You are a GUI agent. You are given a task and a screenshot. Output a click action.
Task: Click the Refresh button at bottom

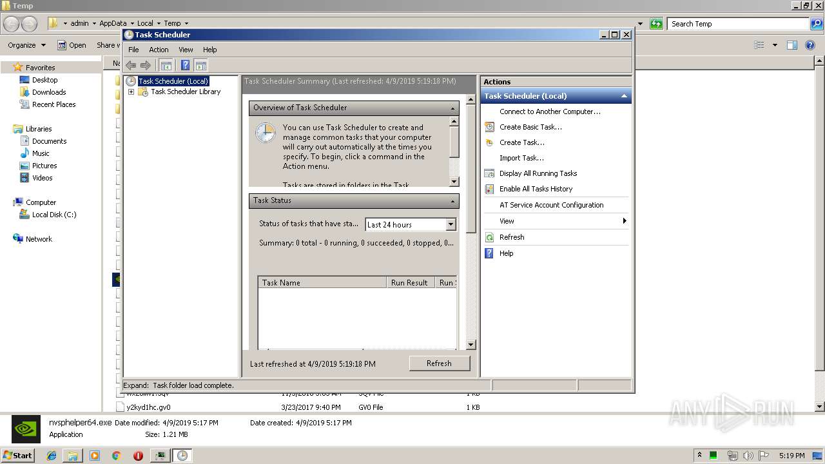pos(439,363)
